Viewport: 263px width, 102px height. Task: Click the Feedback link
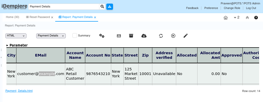pyautogui.click(x=192, y=8)
